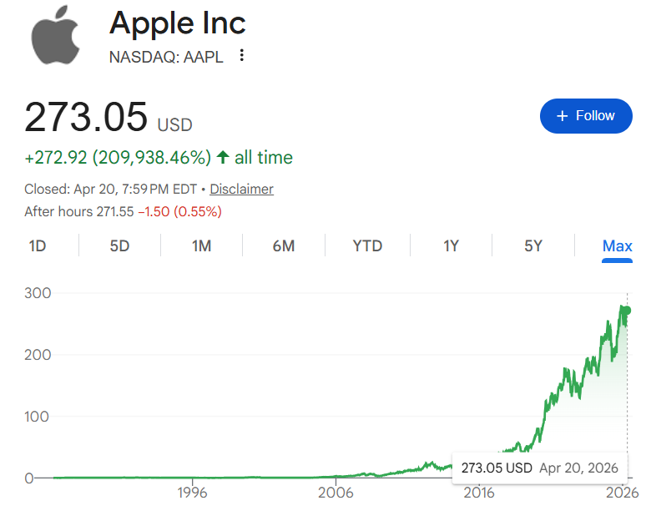This screenshot has width=646, height=511.
Task: Choose the 6M time period tab
Action: [284, 245]
